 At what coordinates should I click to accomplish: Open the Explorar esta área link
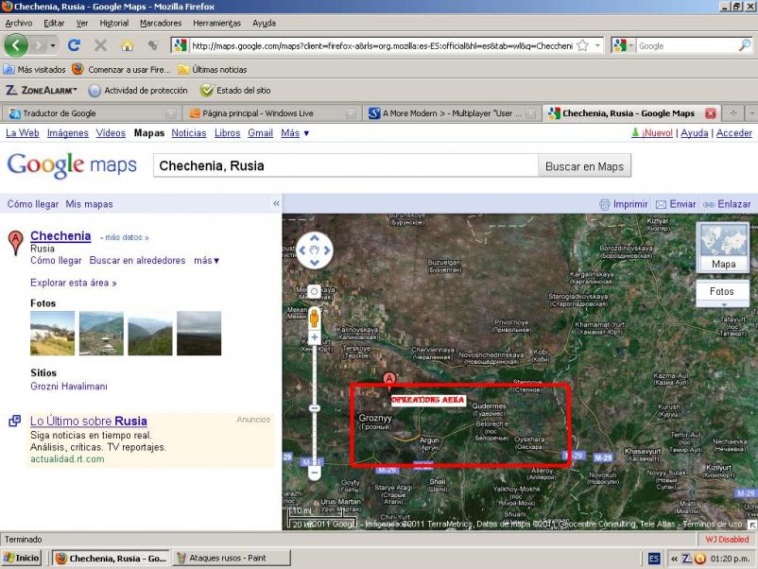pyautogui.click(x=73, y=283)
